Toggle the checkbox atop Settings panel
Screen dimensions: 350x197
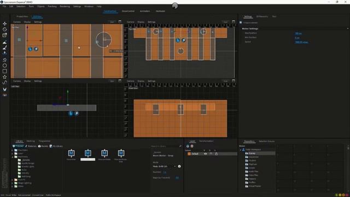241,22
